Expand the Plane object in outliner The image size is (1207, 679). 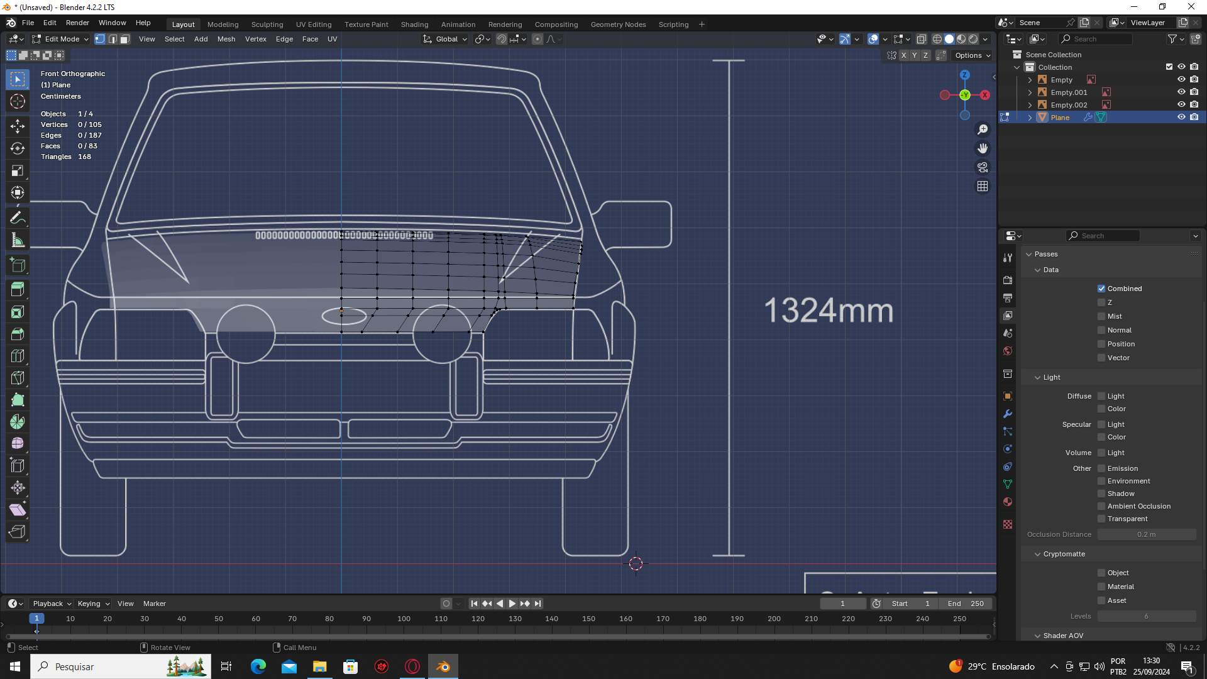(x=1030, y=118)
